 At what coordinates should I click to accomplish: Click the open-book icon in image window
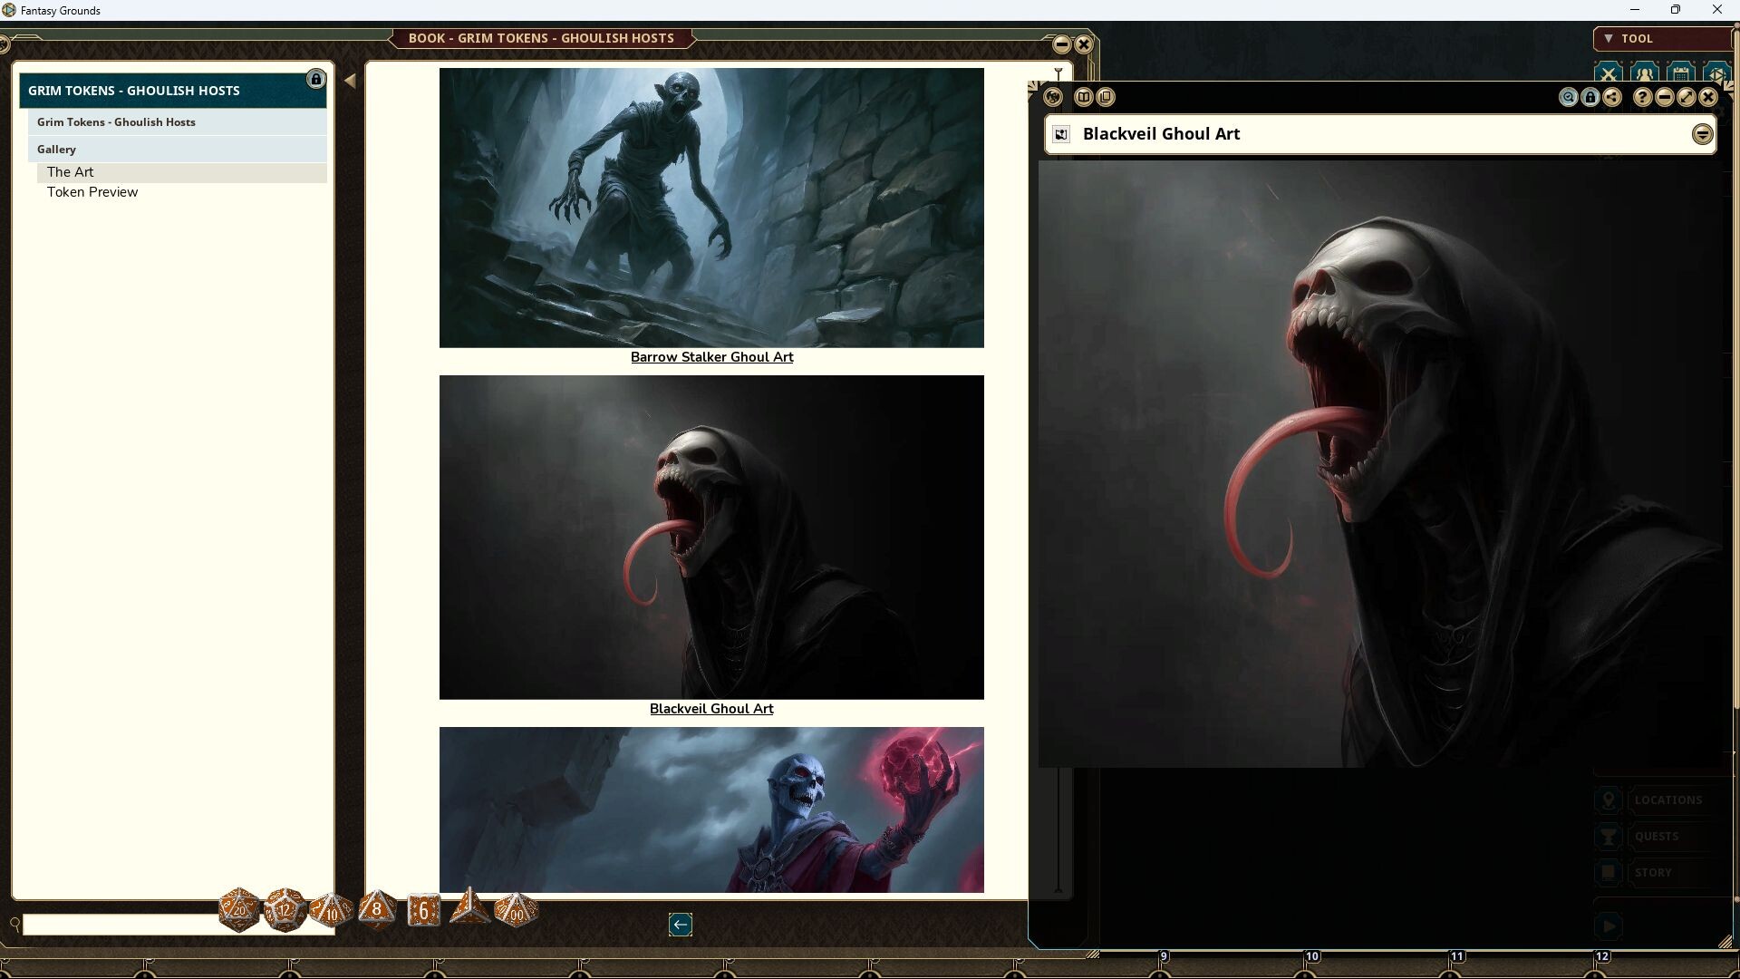[1084, 97]
